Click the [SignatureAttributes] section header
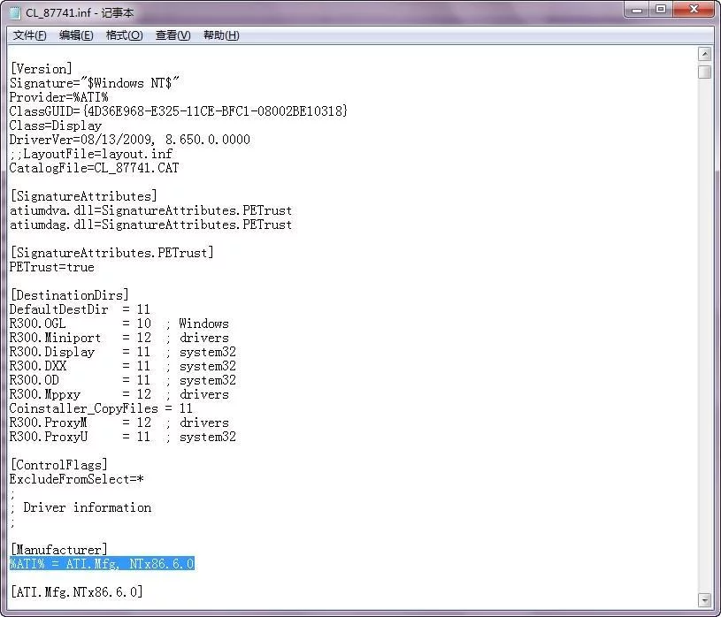721x617 pixels. [84, 196]
